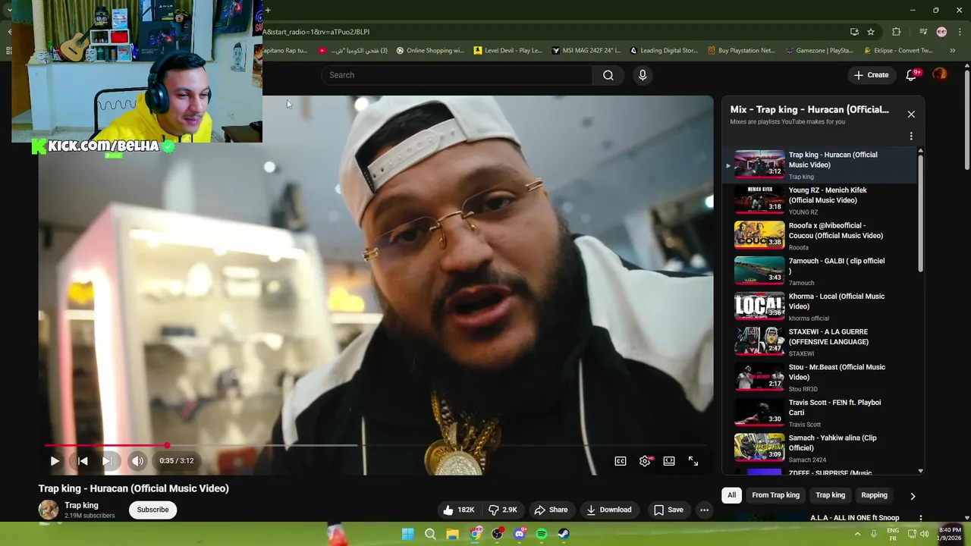Image resolution: width=971 pixels, height=546 pixels.
Task: Open a new Chrome tab with plus button
Action: click(x=268, y=10)
